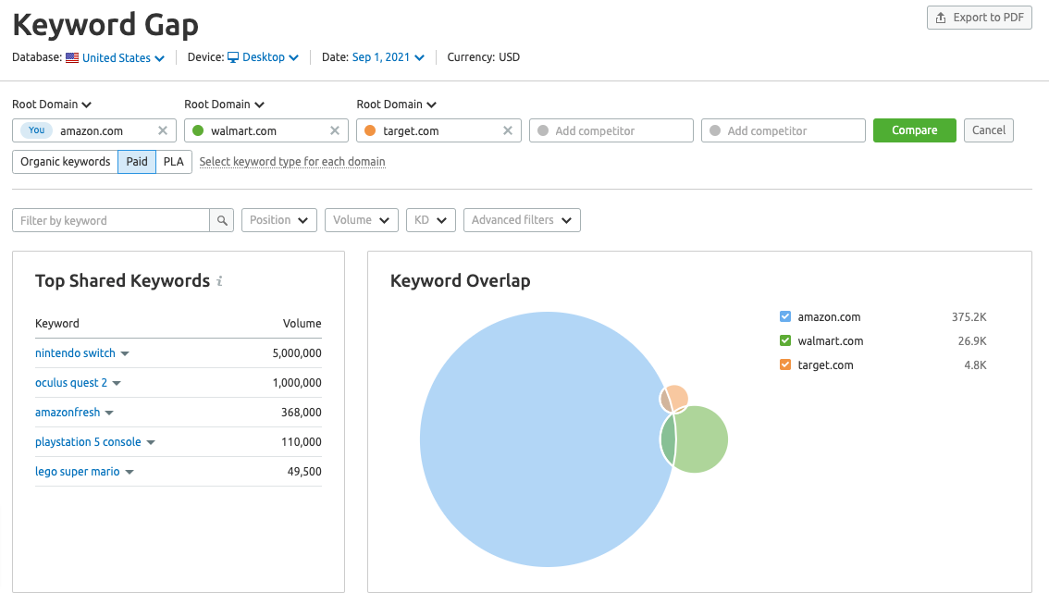The height and width of the screenshot is (605, 1049).
Task: Open the nintendo switch keyword link
Action: (x=75, y=352)
